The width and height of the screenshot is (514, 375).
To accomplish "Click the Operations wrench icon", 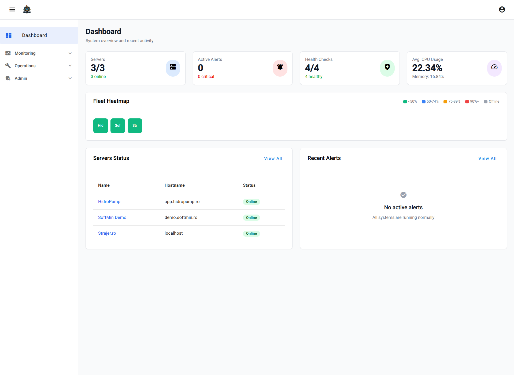I will 8,66.
